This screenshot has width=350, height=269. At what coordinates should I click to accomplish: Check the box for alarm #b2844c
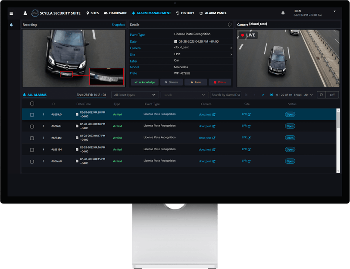click(32, 138)
